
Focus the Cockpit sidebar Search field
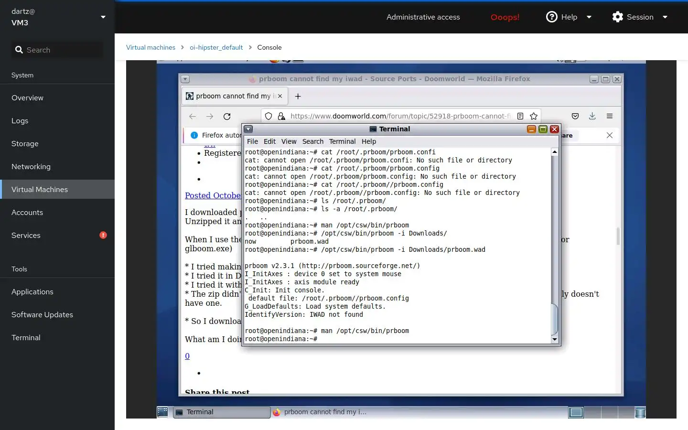tap(57, 50)
